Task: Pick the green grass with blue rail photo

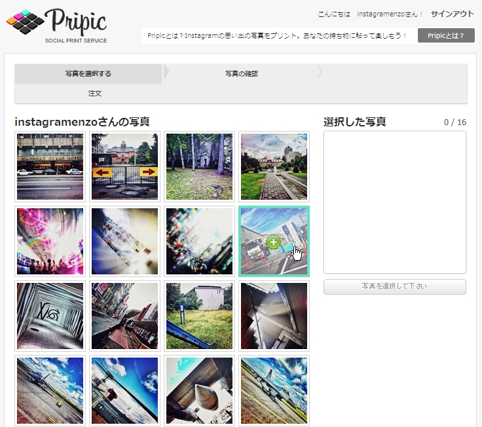Action: (x=199, y=316)
